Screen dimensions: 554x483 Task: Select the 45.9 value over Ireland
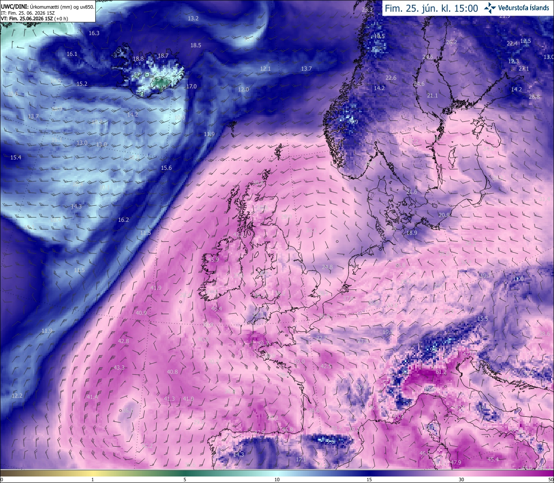tap(214, 260)
